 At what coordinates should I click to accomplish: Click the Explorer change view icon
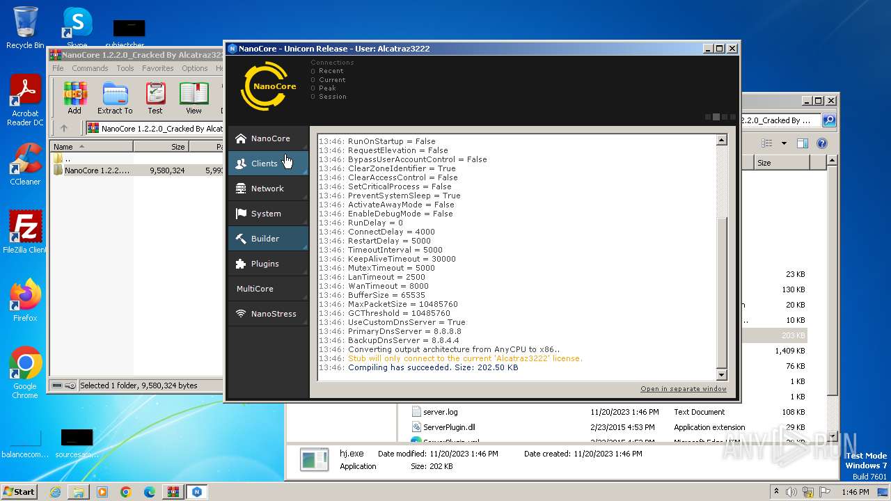pyautogui.click(x=766, y=143)
